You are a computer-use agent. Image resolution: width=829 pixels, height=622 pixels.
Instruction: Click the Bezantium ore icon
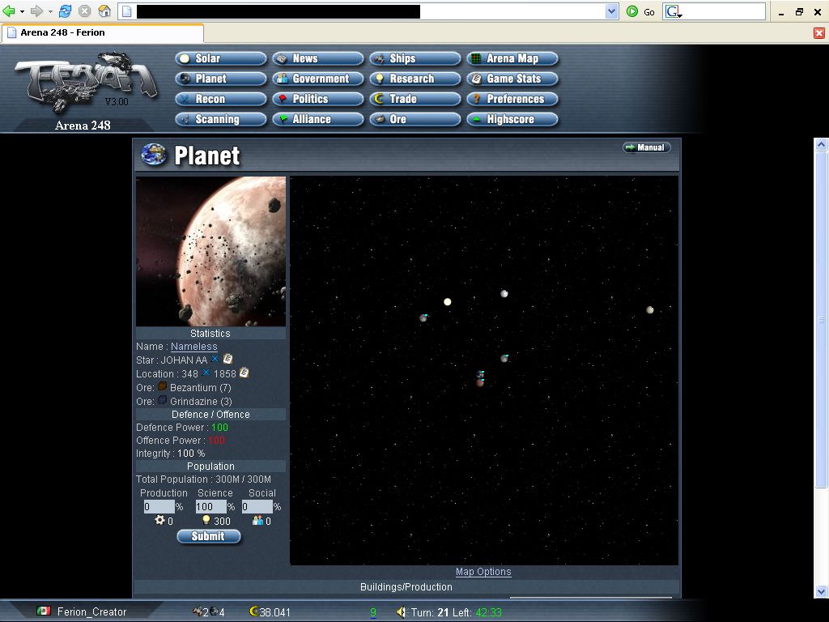pos(162,387)
